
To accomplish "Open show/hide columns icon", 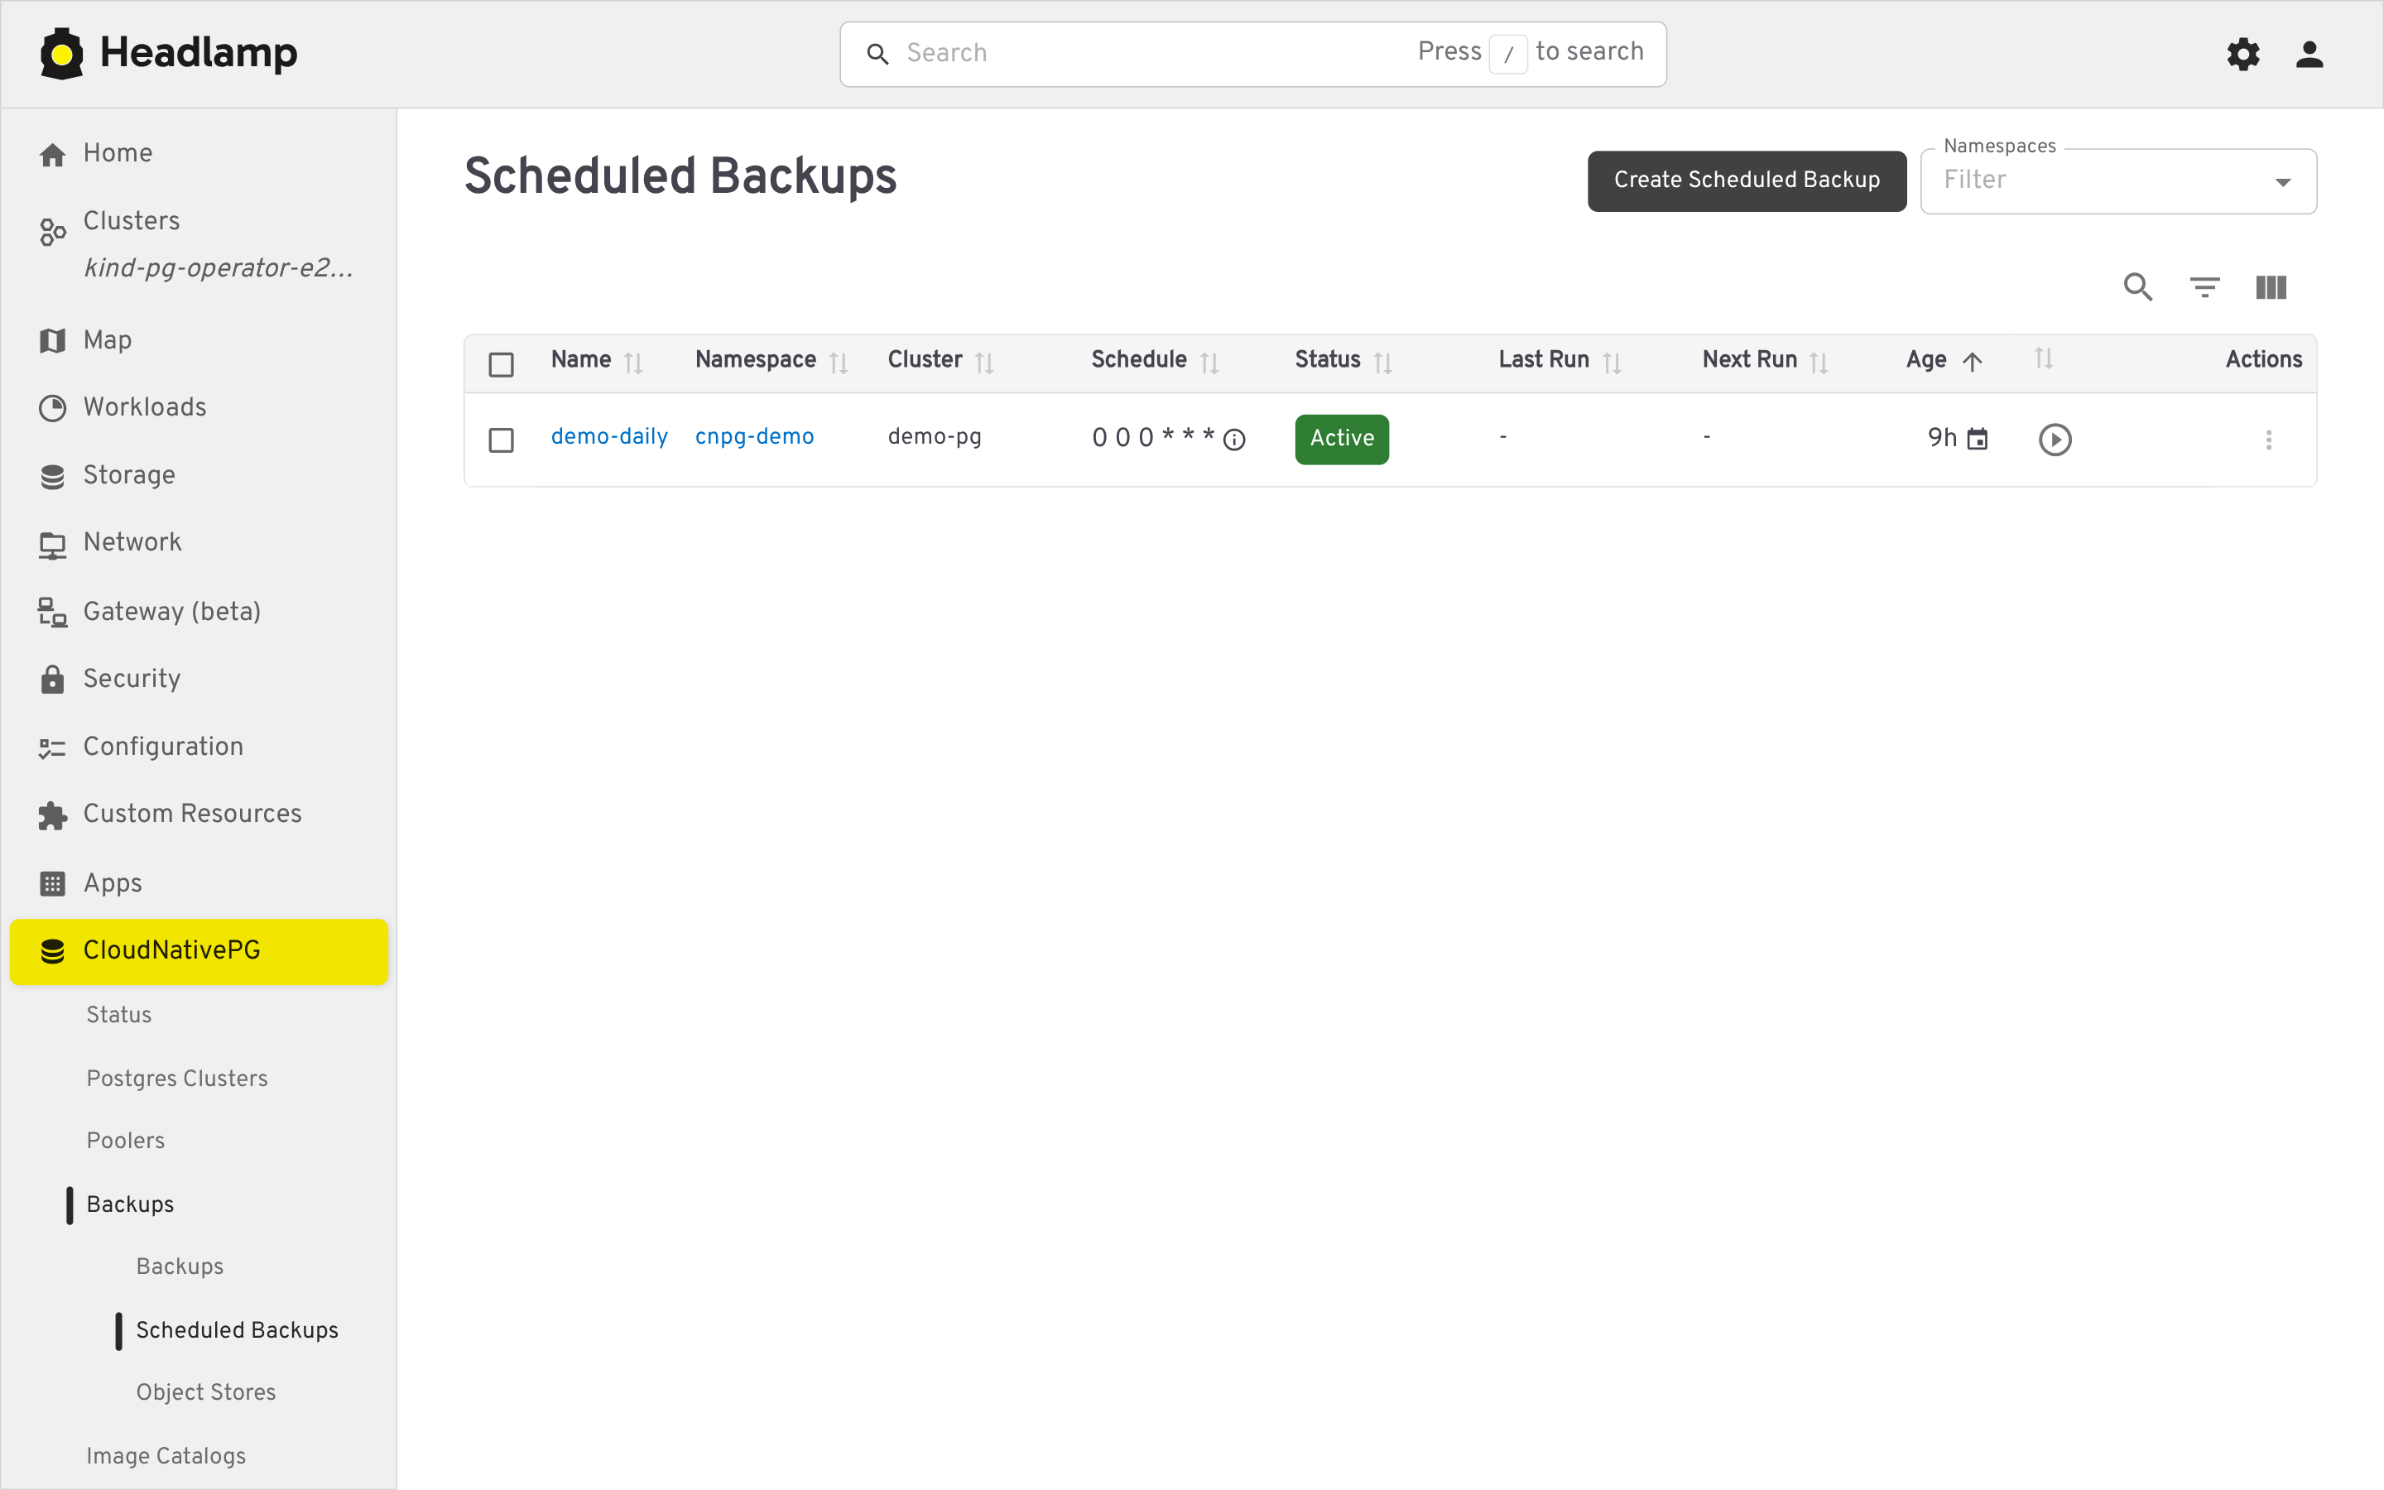I will coord(2271,286).
